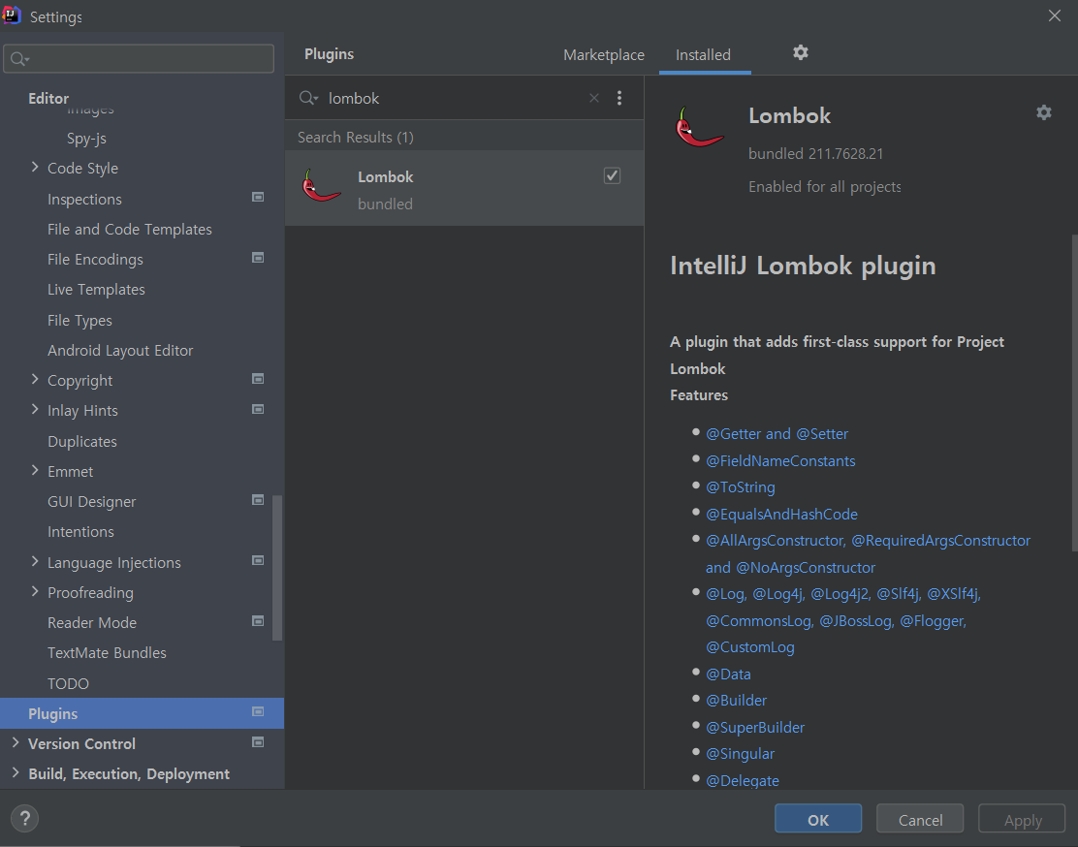Viewport: 1078px width, 847px height.
Task: Open Android Layout Editor settings
Action: coord(120,351)
